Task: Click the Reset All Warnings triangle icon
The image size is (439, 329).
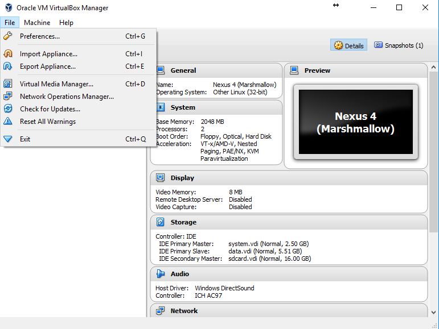Action: click(8, 121)
